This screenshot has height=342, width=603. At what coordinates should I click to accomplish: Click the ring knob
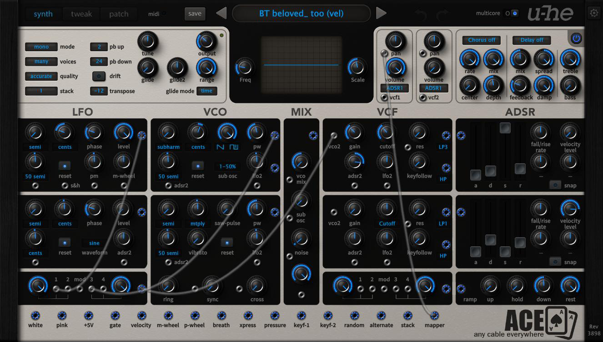pyautogui.click(x=168, y=286)
